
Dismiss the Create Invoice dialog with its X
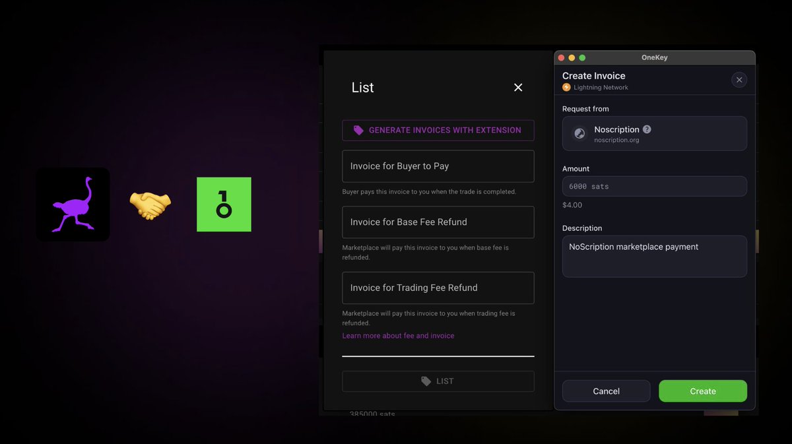pos(739,80)
